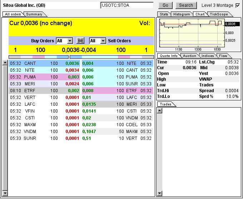Click the Spread value 0.0004
This screenshot has height=199, width=243.
tap(232, 91)
